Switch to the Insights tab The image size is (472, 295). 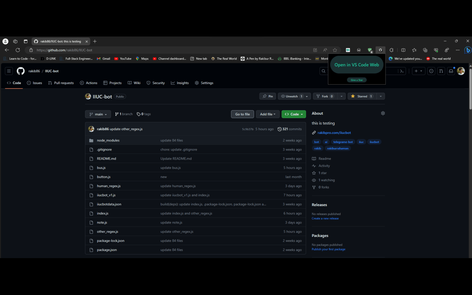180,83
